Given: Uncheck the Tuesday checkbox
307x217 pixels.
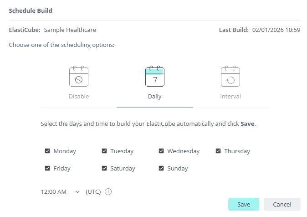Looking at the screenshot, I should tap(104, 151).
